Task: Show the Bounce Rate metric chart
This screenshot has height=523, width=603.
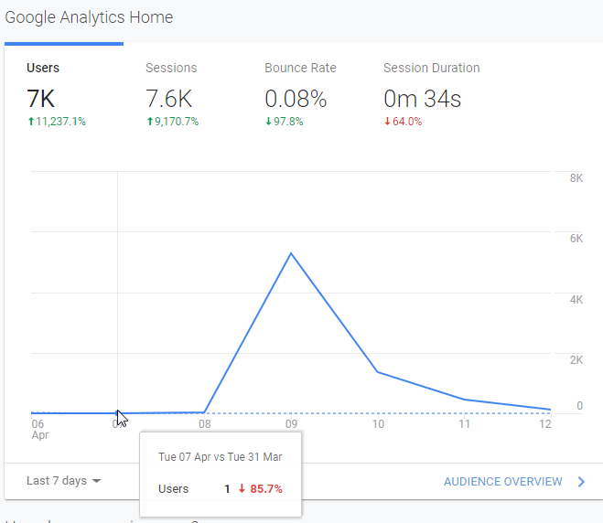Action: [x=300, y=68]
